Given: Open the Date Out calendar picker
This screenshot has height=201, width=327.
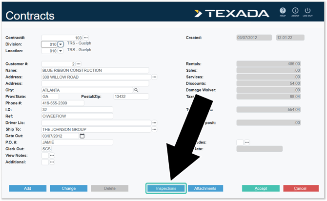Looking at the screenshot, I should 82,136.
